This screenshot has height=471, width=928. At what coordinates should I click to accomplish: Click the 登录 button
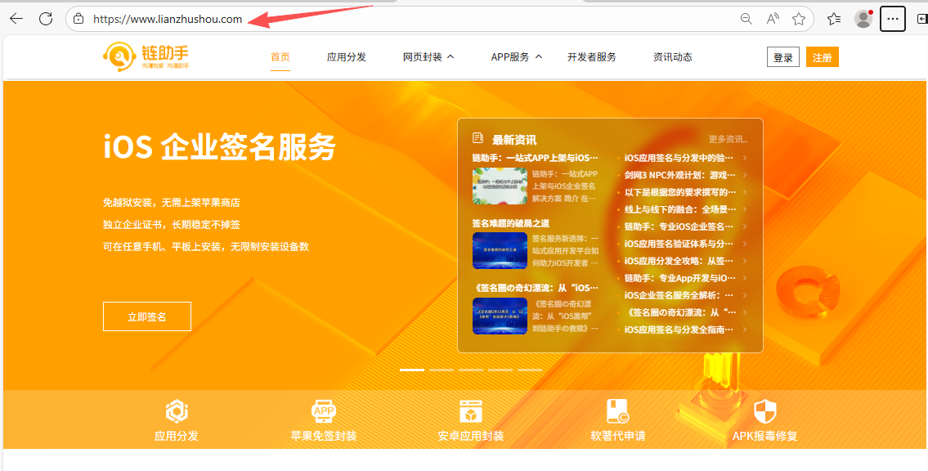tap(783, 57)
